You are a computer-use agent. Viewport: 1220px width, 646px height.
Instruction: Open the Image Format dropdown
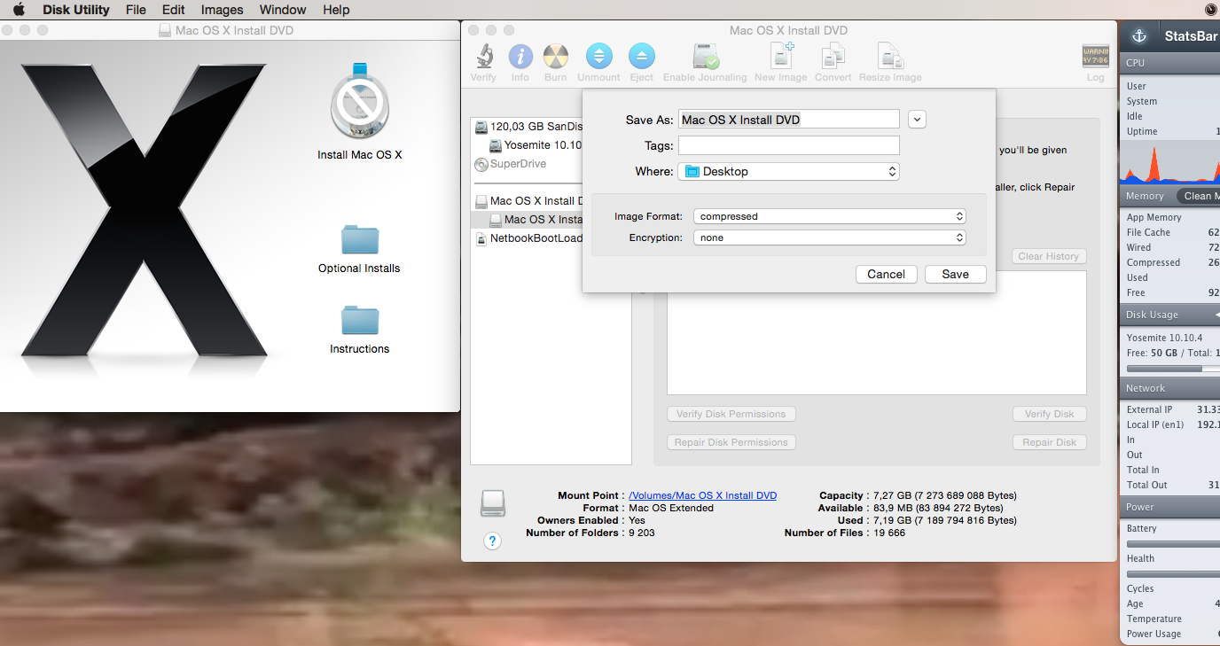tap(830, 216)
